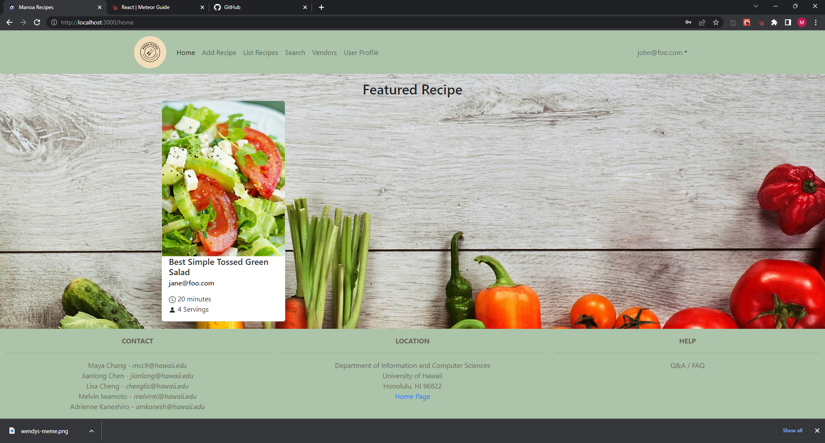Image resolution: width=825 pixels, height=443 pixels.
Task: Open the Search nav item
Action: point(295,52)
